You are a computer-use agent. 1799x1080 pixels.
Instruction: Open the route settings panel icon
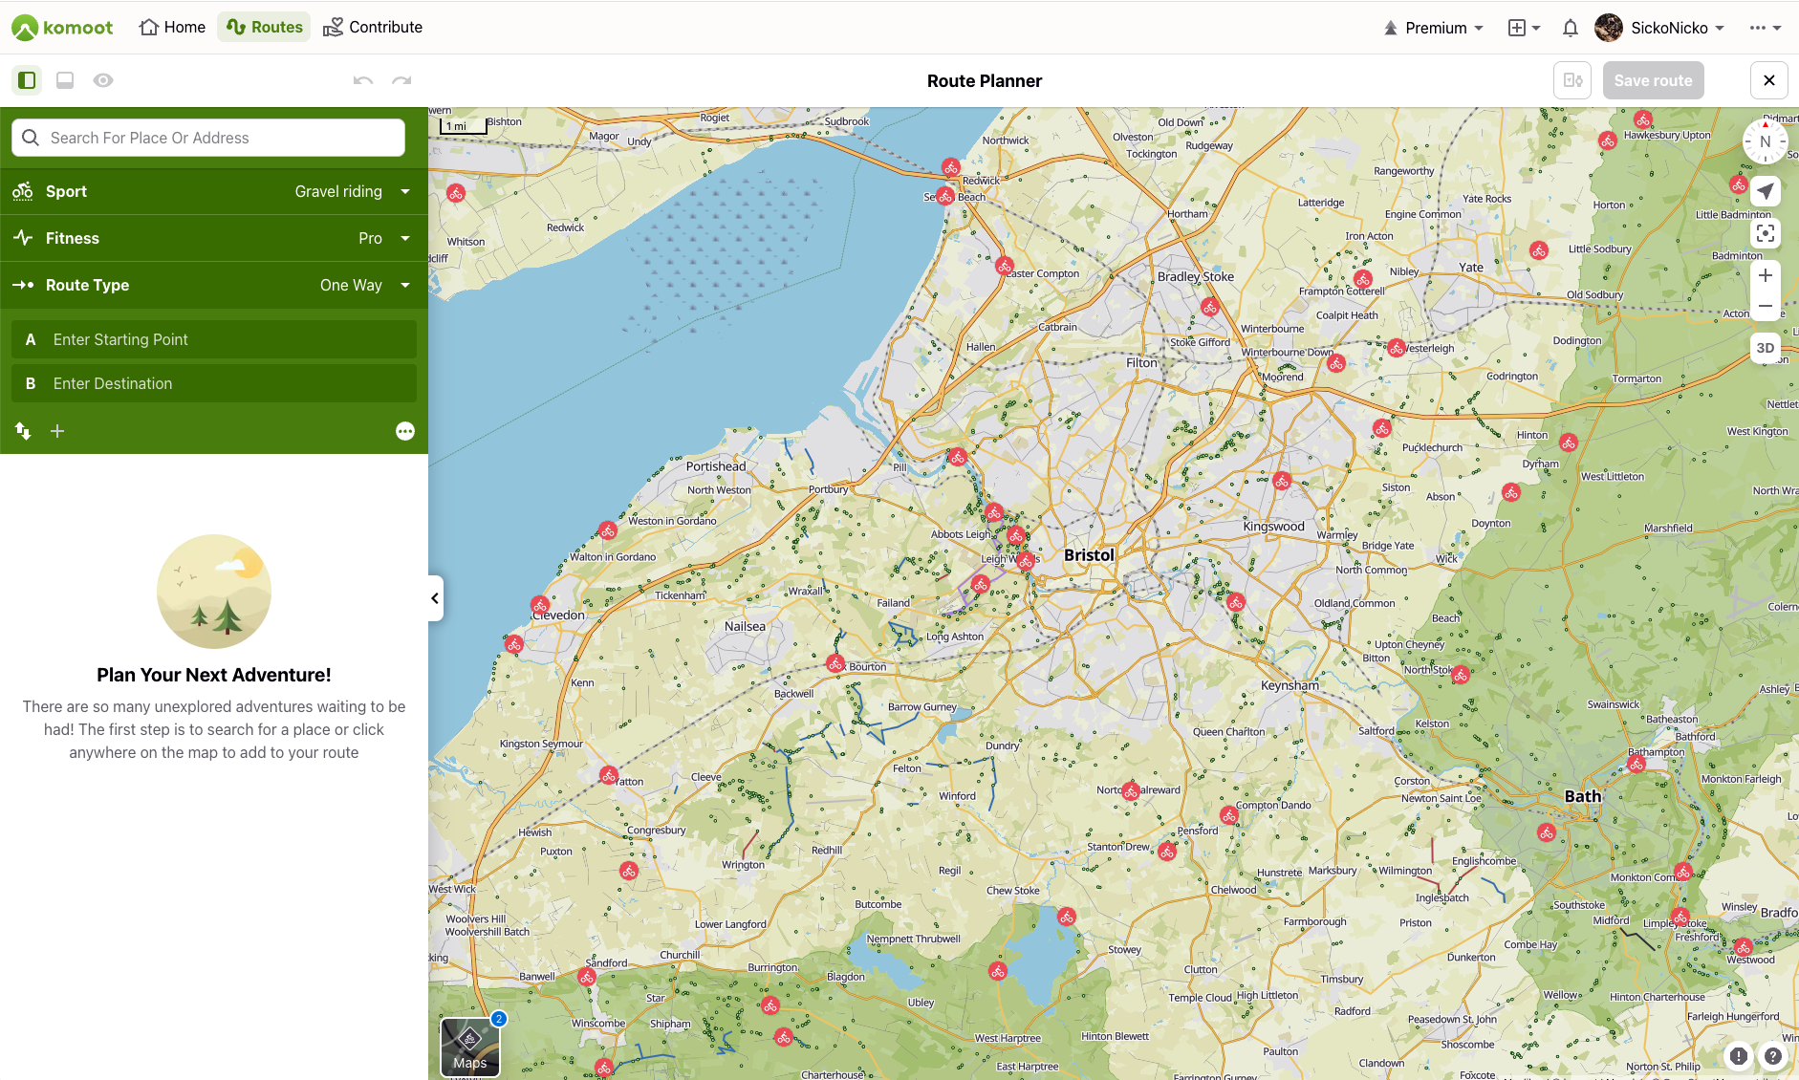pos(1572,80)
